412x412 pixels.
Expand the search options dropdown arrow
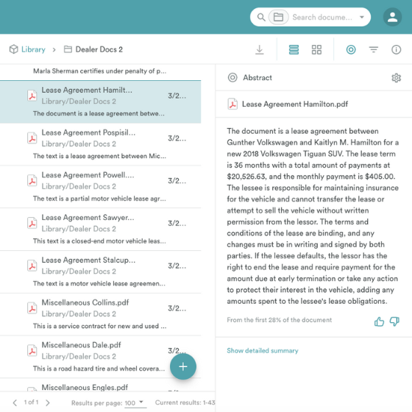[362, 17]
